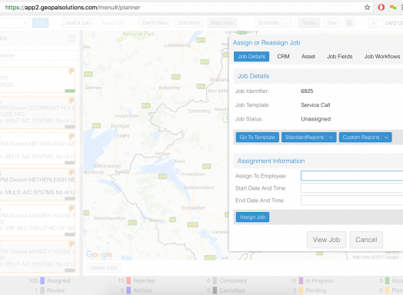This screenshot has width=403, height=295.
Task: Open the Job Fields tab
Action: click(339, 57)
